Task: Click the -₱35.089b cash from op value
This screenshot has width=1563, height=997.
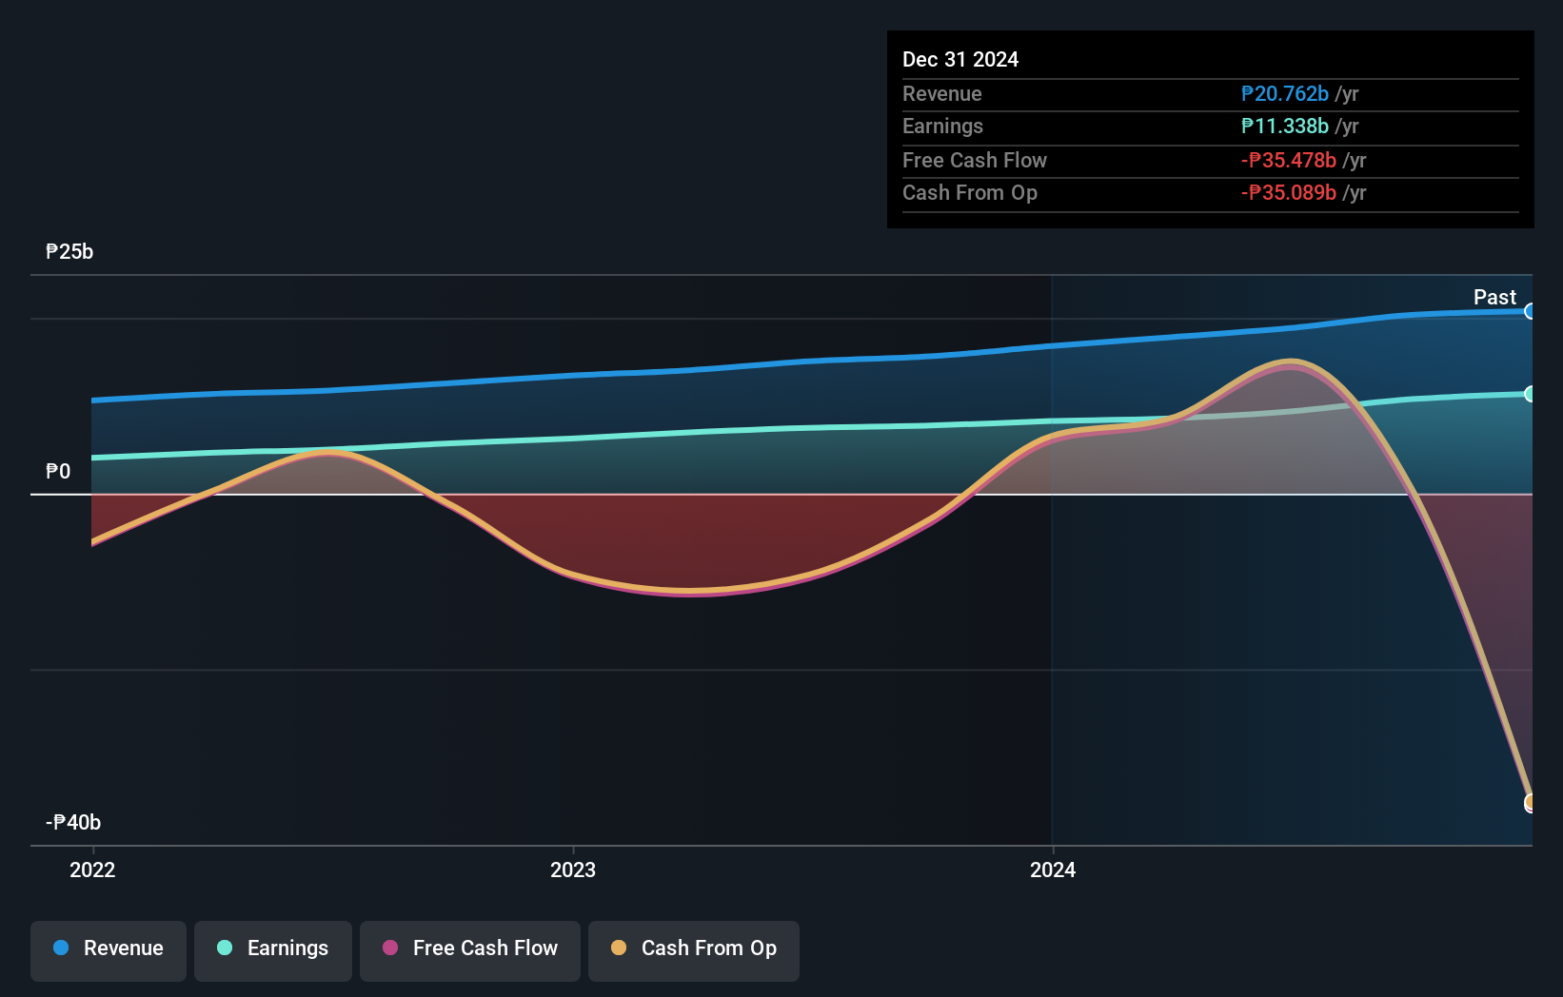Action: tap(1289, 192)
